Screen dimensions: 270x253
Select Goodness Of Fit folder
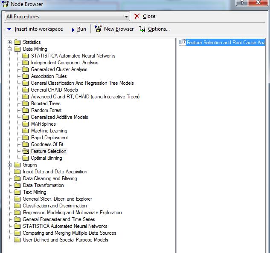click(x=47, y=144)
